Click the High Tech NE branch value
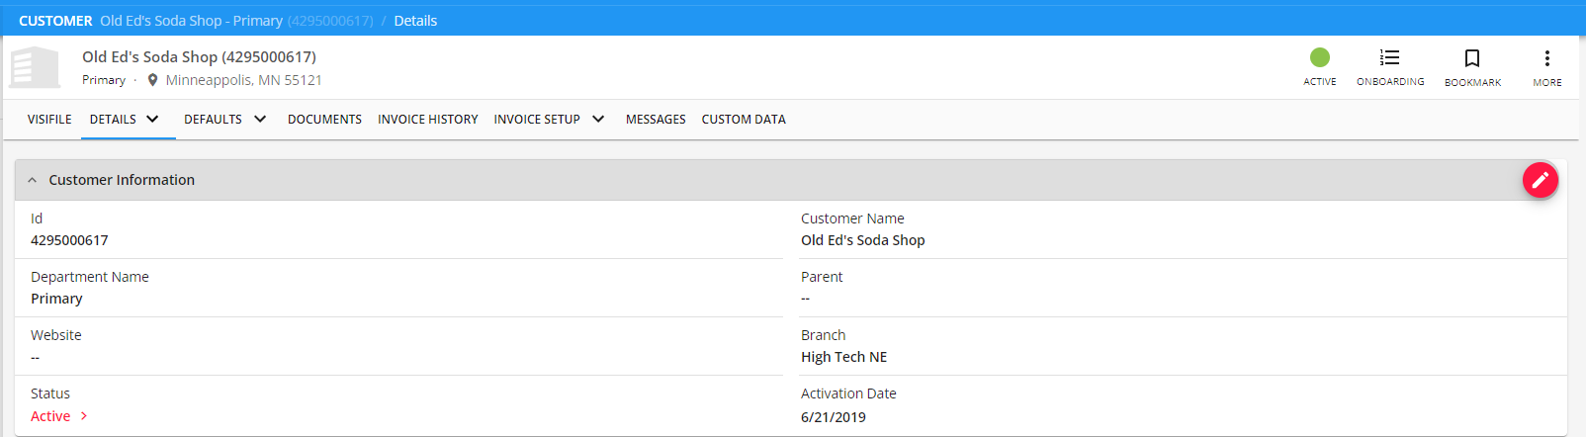The image size is (1586, 437). point(843,357)
